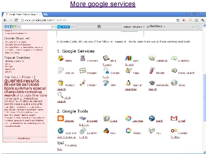Click the driving directions popular search
206x154 pixels.
15,61
